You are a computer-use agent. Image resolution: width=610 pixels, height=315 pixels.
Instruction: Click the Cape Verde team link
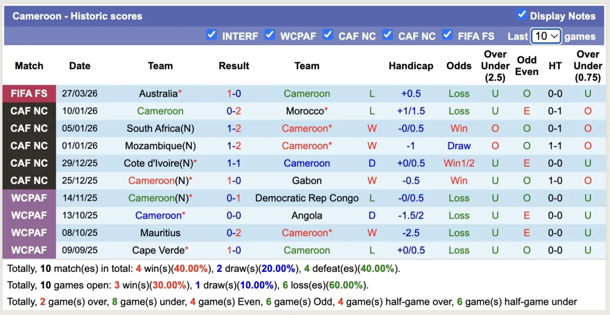pos(158,250)
